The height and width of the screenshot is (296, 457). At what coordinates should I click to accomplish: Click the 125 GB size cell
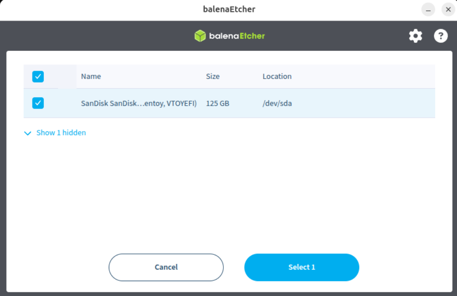coord(217,104)
